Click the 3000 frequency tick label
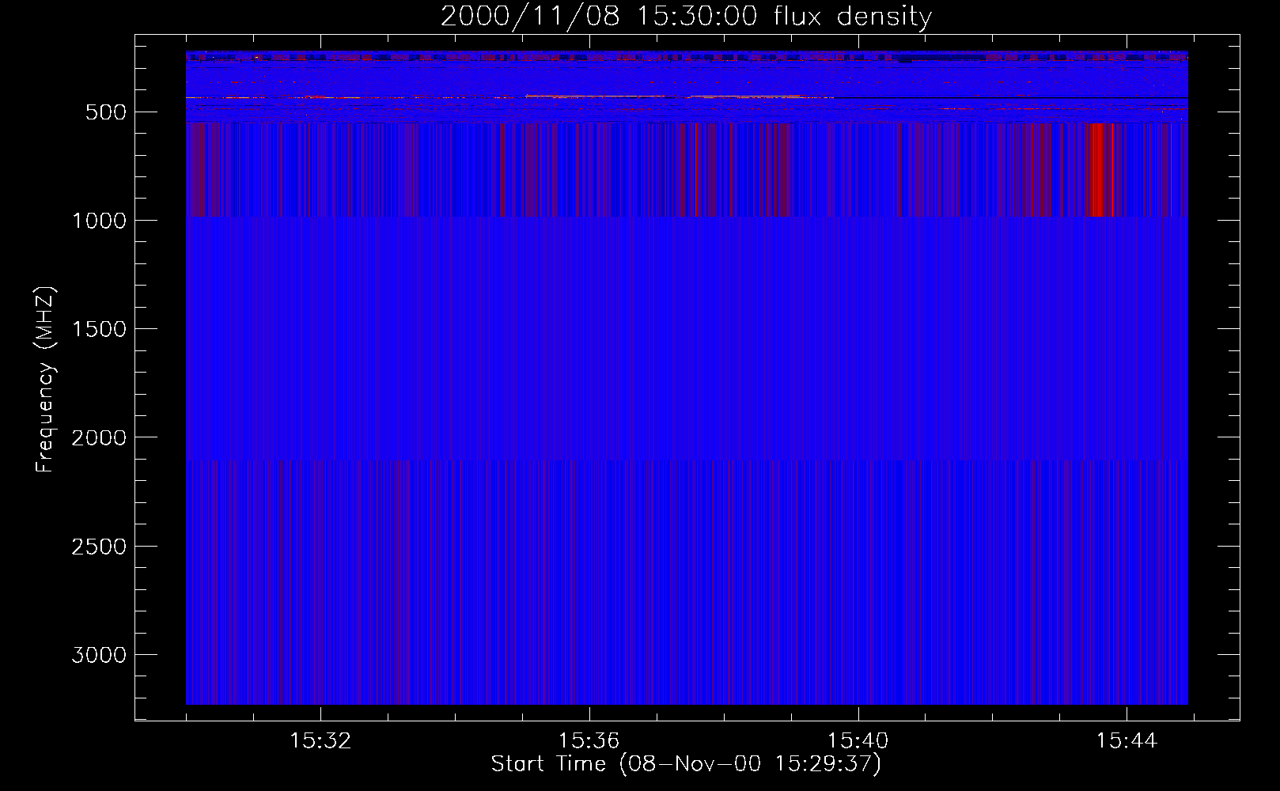 click(99, 655)
